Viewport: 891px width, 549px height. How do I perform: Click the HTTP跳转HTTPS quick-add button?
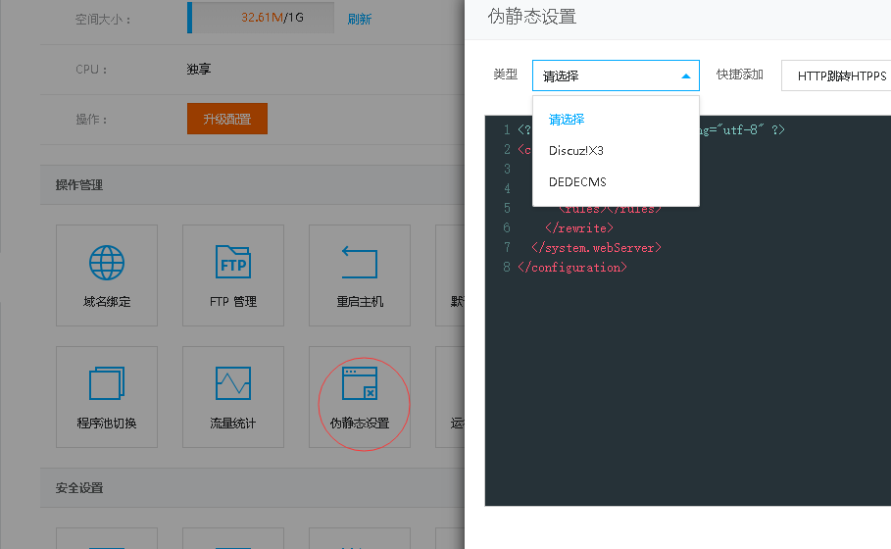tap(836, 75)
